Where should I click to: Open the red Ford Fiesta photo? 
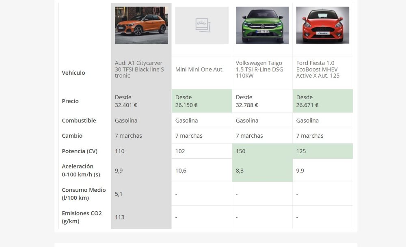click(322, 25)
